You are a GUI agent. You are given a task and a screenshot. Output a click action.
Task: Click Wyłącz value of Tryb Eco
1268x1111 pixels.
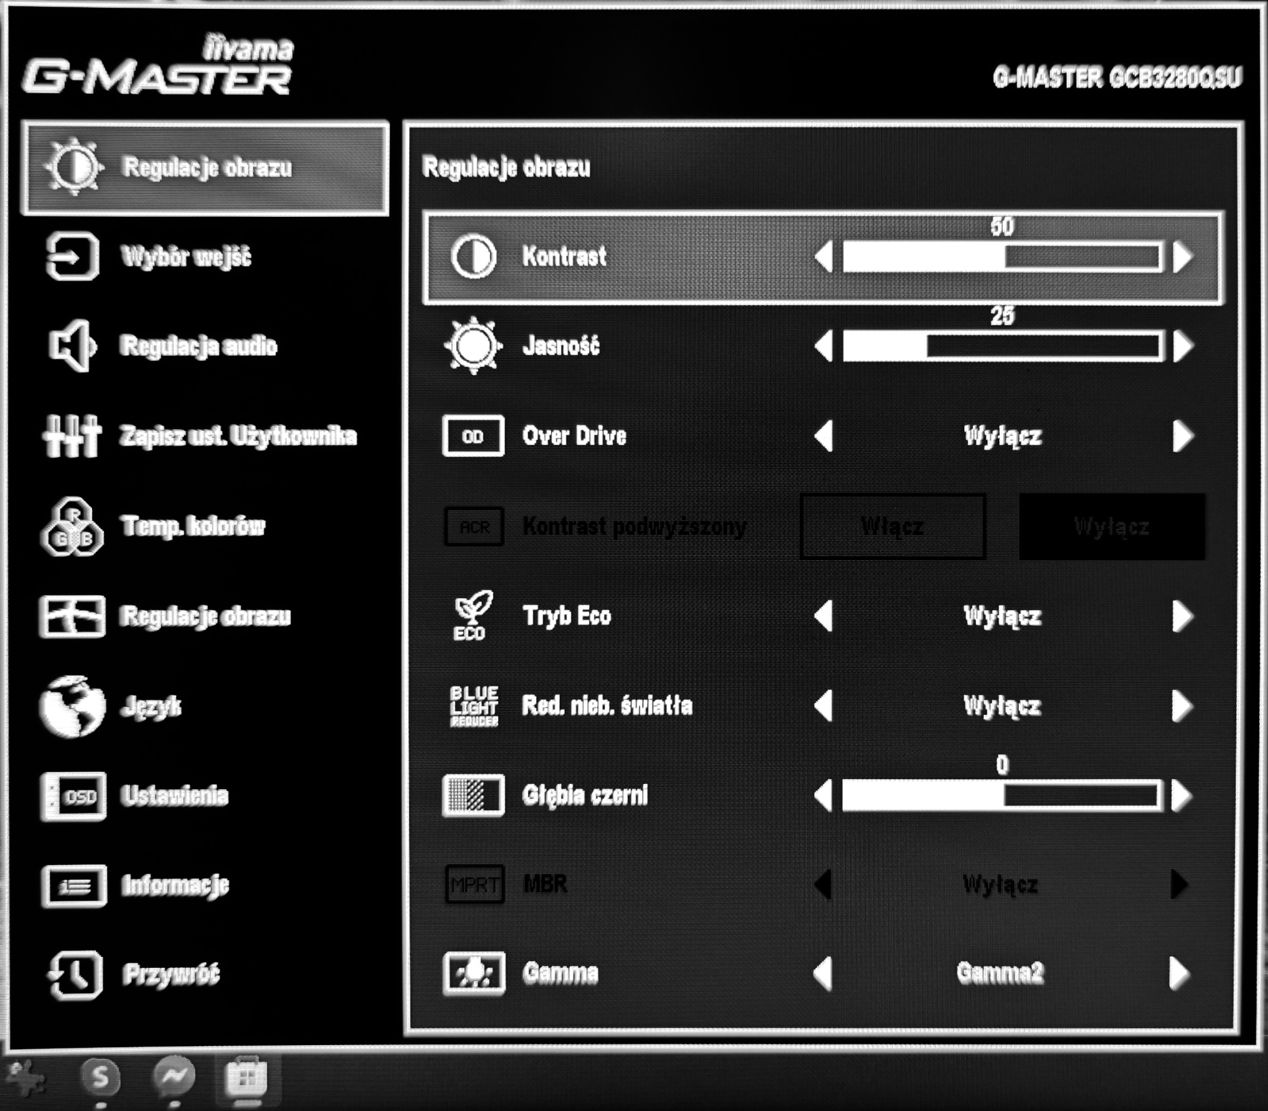tap(1002, 616)
